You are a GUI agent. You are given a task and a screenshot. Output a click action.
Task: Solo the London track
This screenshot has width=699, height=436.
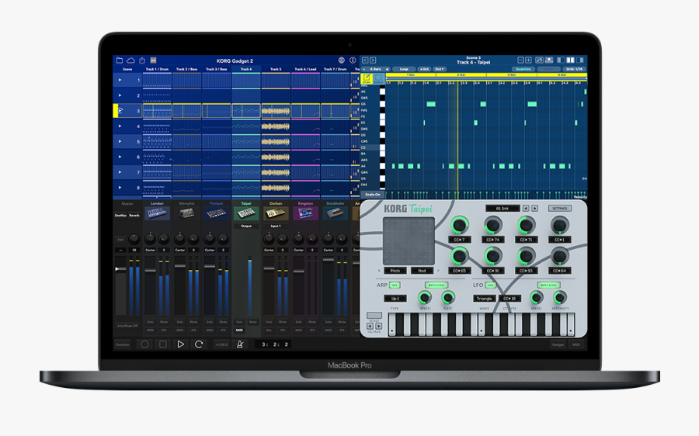pos(150,321)
